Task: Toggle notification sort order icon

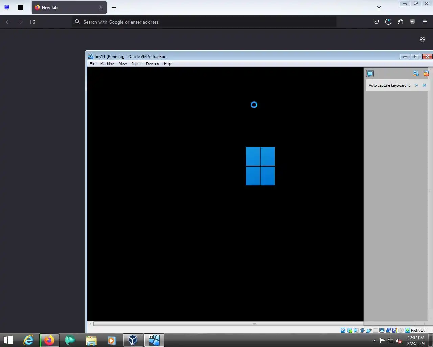Action: point(416,74)
